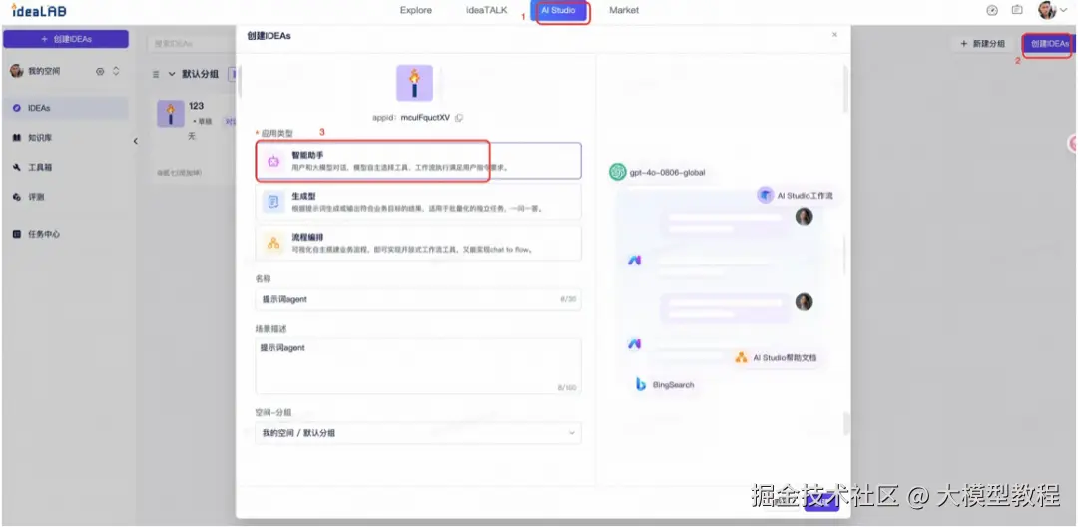
Task: Expand the 我的空间 space switcher arrows
Action: click(x=116, y=72)
